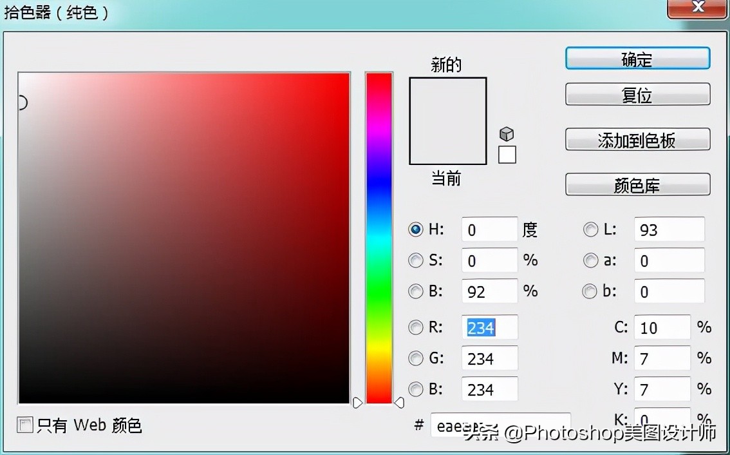This screenshot has width=730, height=455.
Task: Click the small white web-safe color swatch
Action: (507, 155)
